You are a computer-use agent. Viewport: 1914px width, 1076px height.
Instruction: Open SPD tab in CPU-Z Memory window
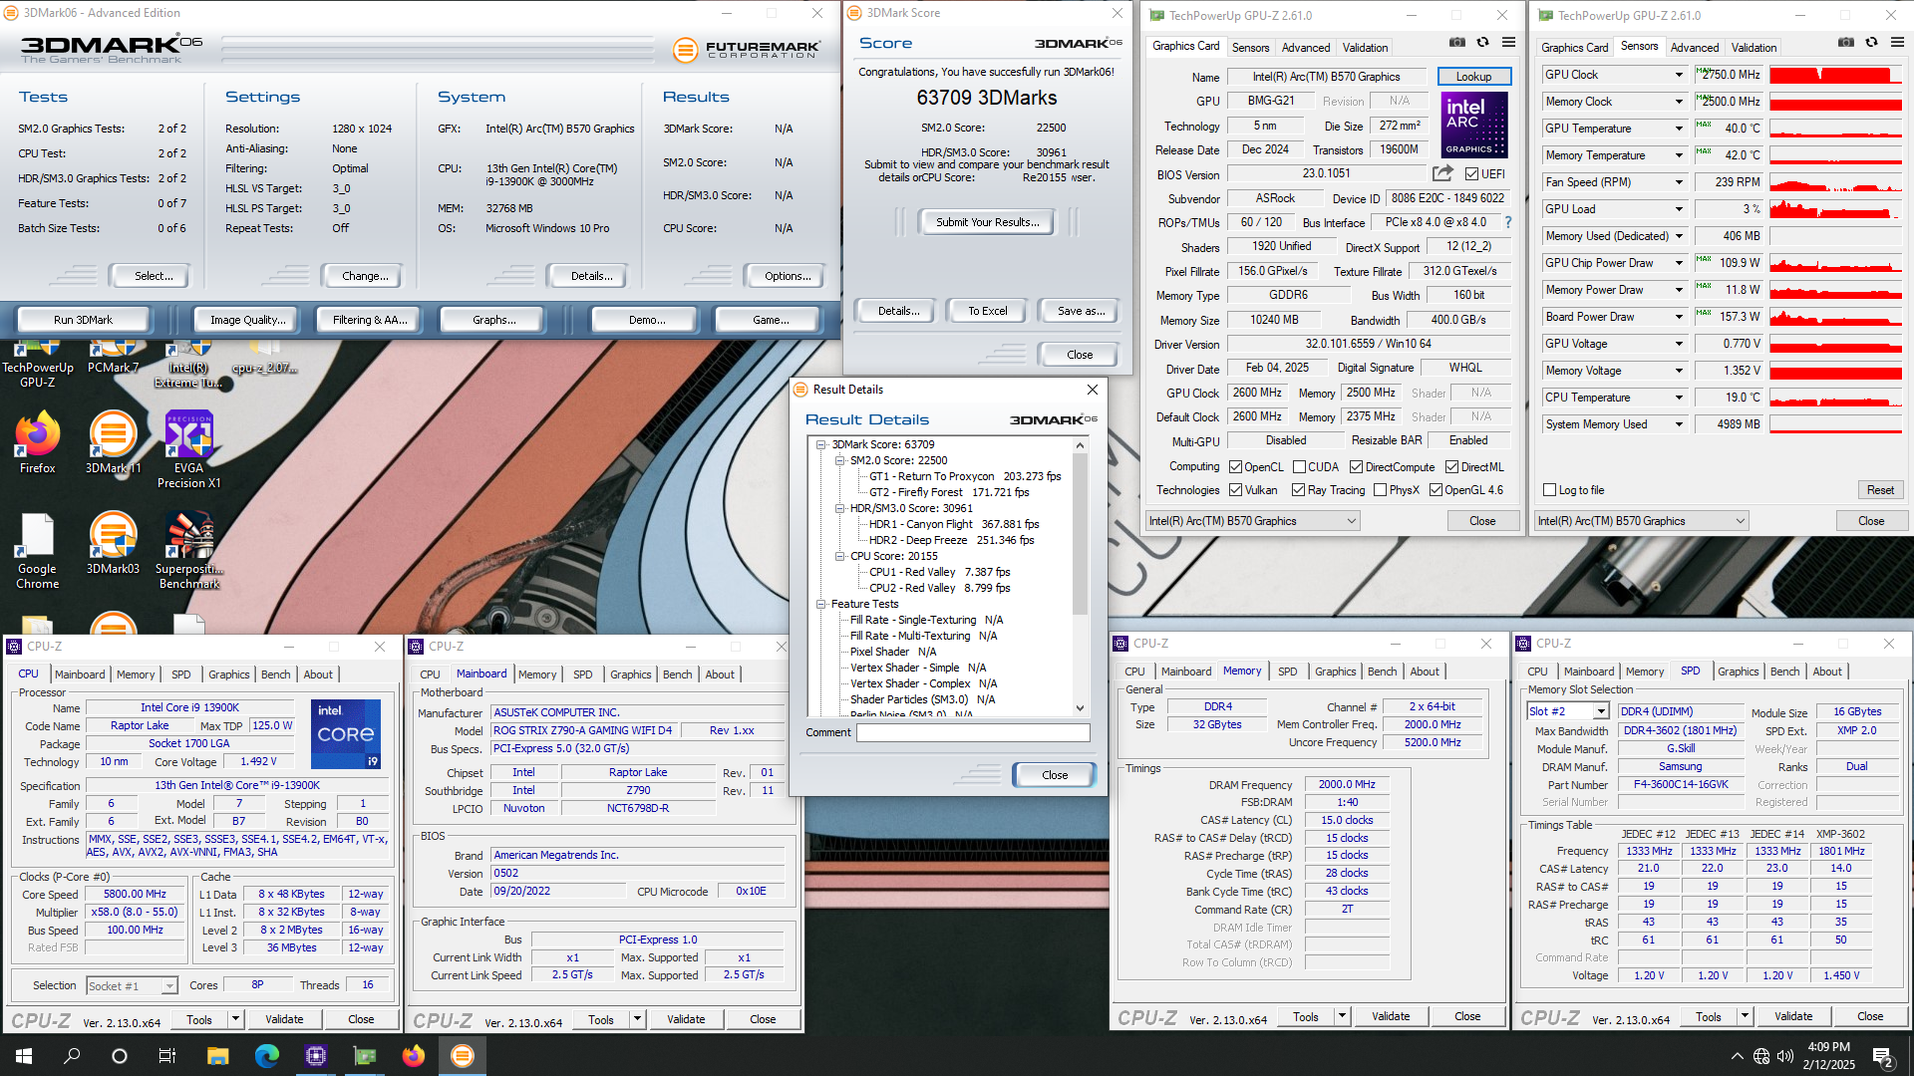[1287, 672]
